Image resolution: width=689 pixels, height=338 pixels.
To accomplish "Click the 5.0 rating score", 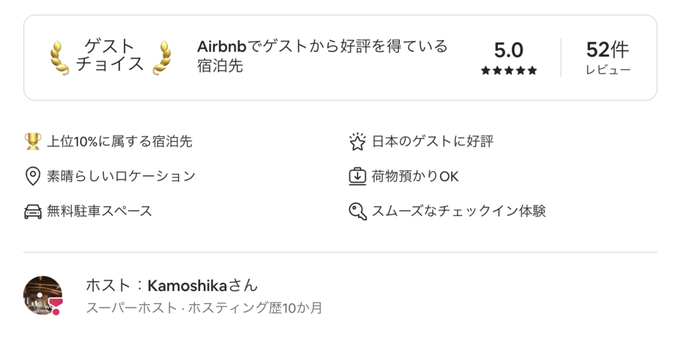I will 509,50.
